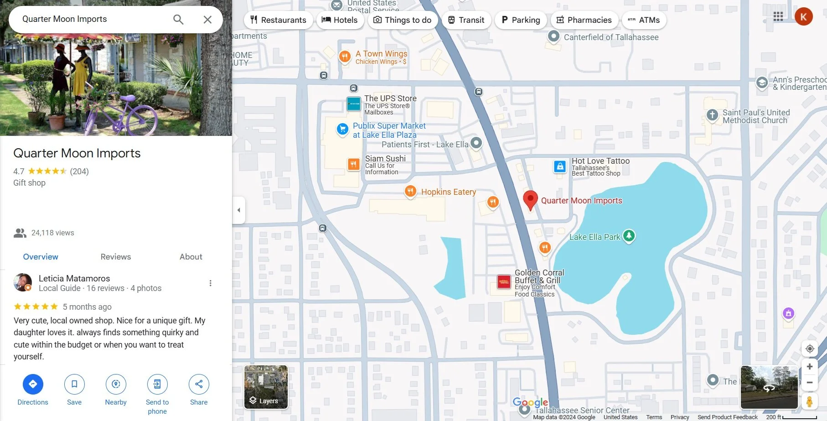Click the Directions button icon

[33, 384]
